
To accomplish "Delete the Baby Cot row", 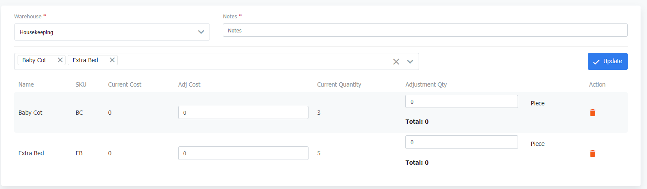I will pyautogui.click(x=593, y=113).
